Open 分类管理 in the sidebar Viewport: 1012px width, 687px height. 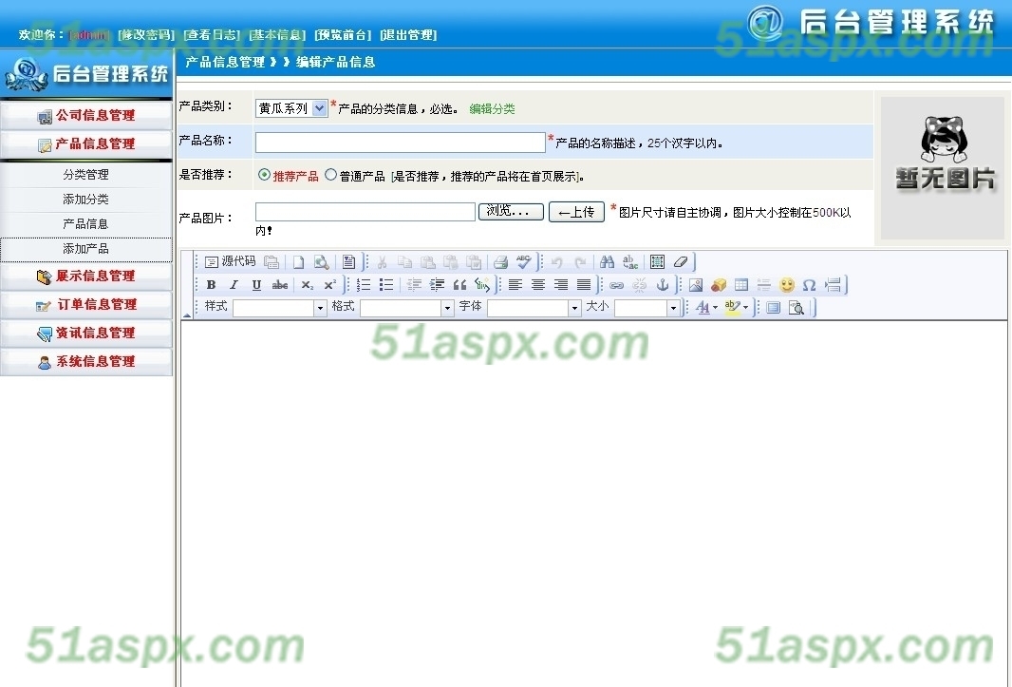(x=85, y=175)
